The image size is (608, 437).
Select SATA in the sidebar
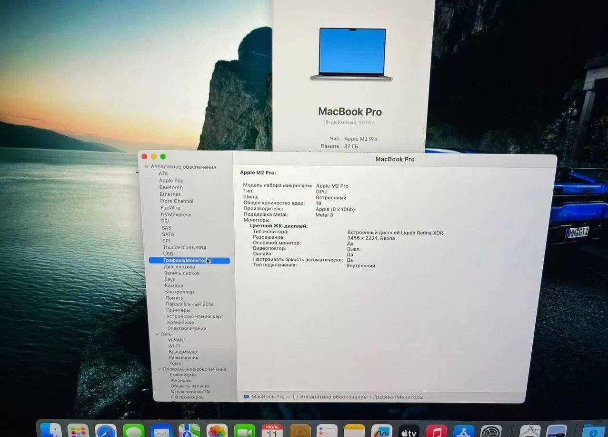(168, 234)
